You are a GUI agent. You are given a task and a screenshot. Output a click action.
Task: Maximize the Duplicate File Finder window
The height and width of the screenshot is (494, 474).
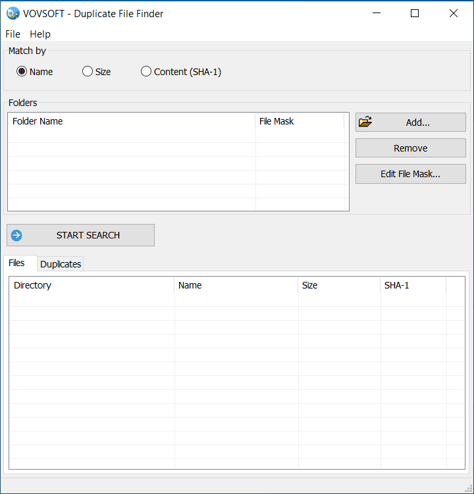tap(415, 13)
